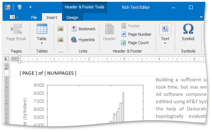Switch to the Design tab

[72, 18]
